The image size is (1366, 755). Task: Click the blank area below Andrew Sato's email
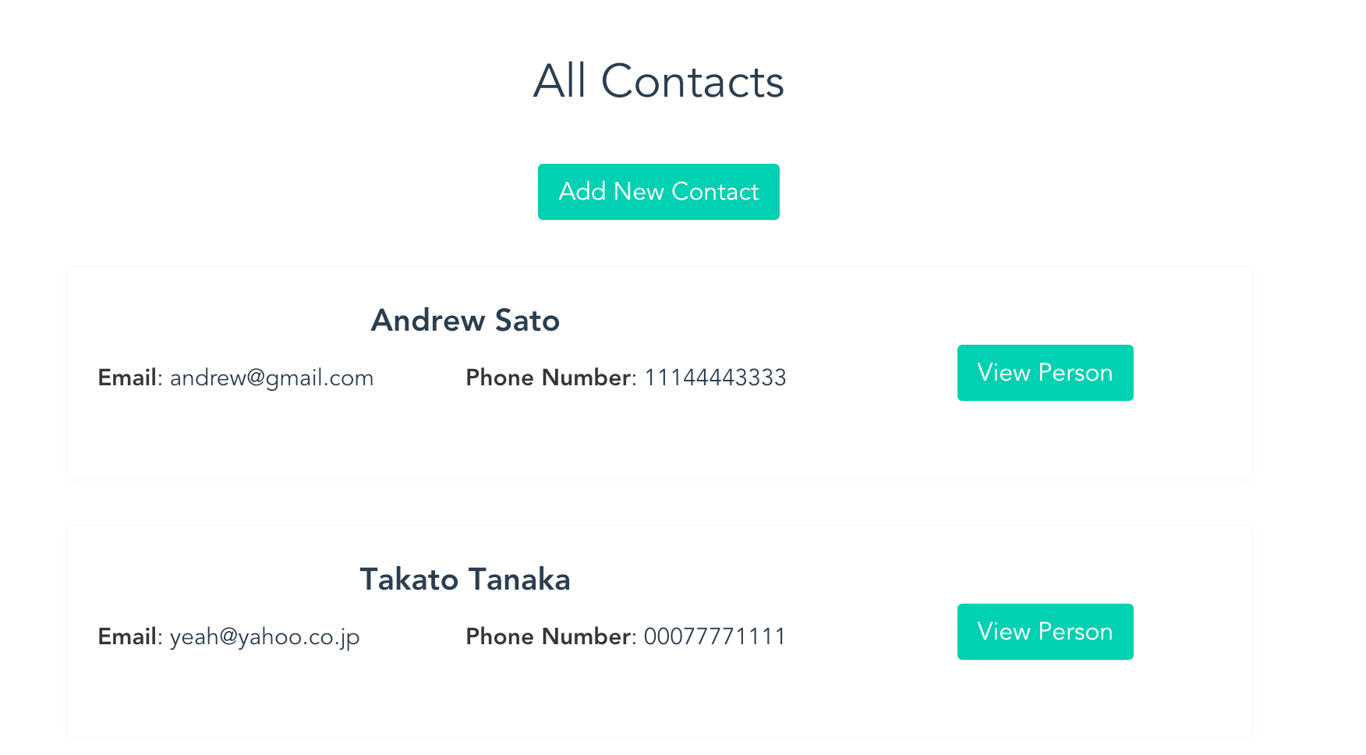click(x=234, y=437)
